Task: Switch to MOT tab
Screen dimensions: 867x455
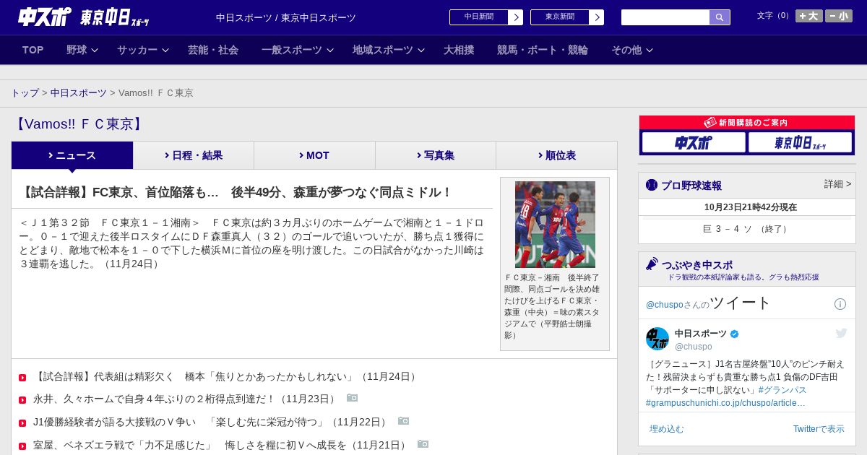Action: click(x=314, y=155)
